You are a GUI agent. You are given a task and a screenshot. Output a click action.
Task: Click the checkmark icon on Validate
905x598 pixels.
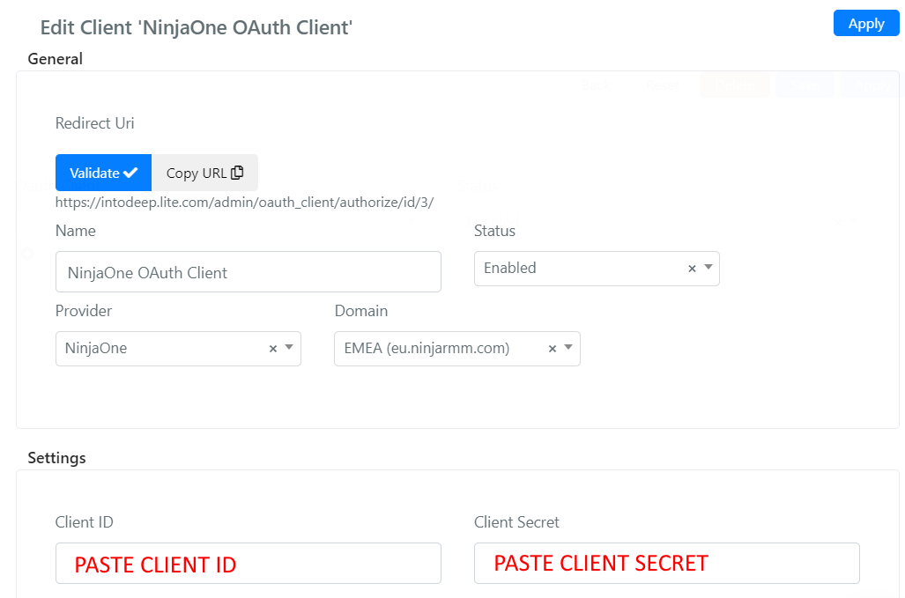tap(130, 173)
